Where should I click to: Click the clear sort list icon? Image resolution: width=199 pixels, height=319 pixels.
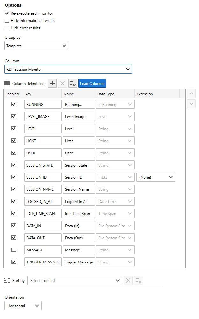[138, 280]
